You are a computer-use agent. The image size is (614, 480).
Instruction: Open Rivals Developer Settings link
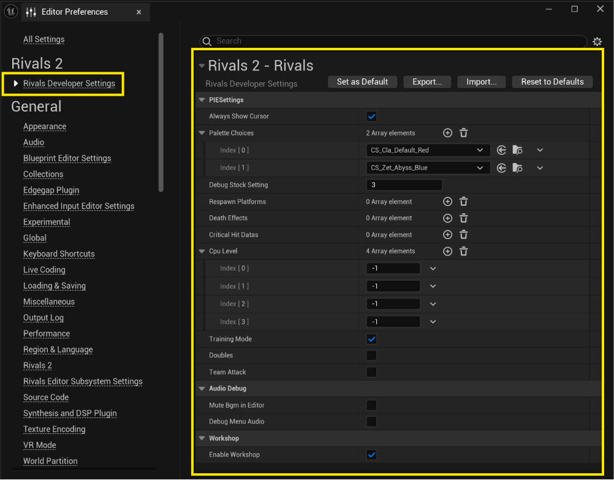click(x=69, y=83)
